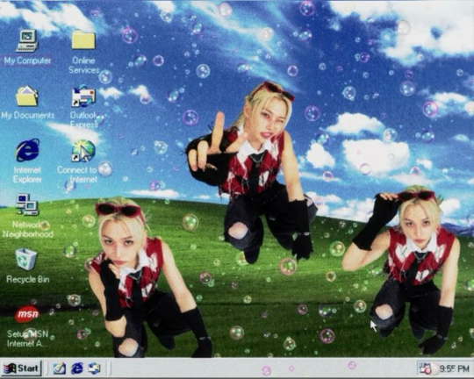Click the 'Network Neighborhood' icon label

pos(28,229)
